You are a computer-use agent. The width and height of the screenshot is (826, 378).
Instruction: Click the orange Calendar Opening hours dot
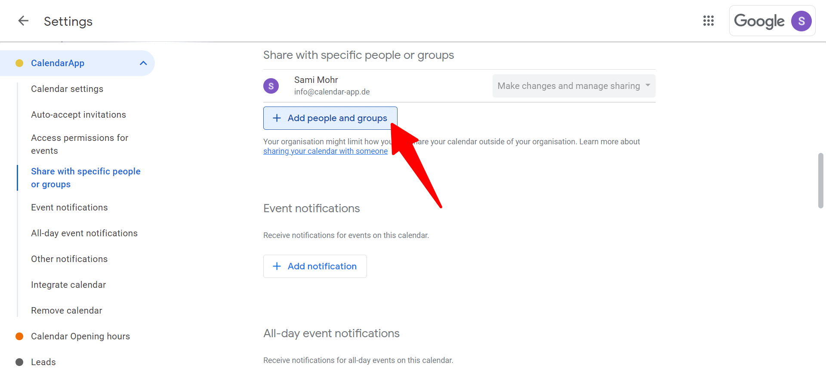[x=19, y=336]
